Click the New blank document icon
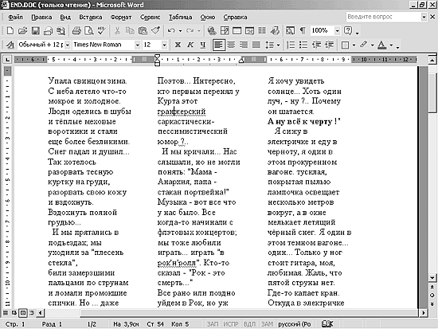The width and height of the screenshot is (438, 329). (10, 30)
